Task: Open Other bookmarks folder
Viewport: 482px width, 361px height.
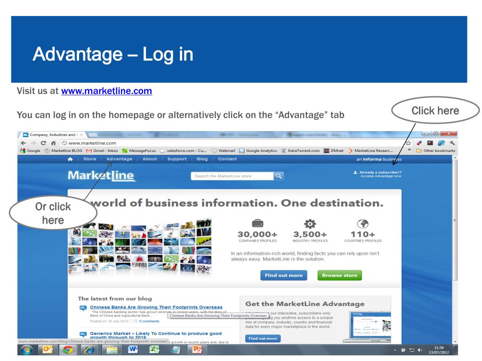Action: click(x=435, y=151)
